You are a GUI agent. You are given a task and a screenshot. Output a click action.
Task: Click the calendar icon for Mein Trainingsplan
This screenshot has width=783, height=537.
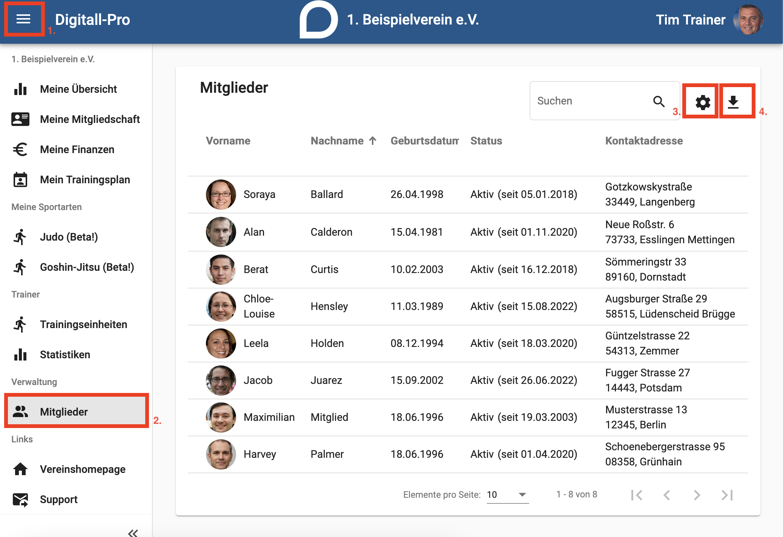tap(20, 180)
